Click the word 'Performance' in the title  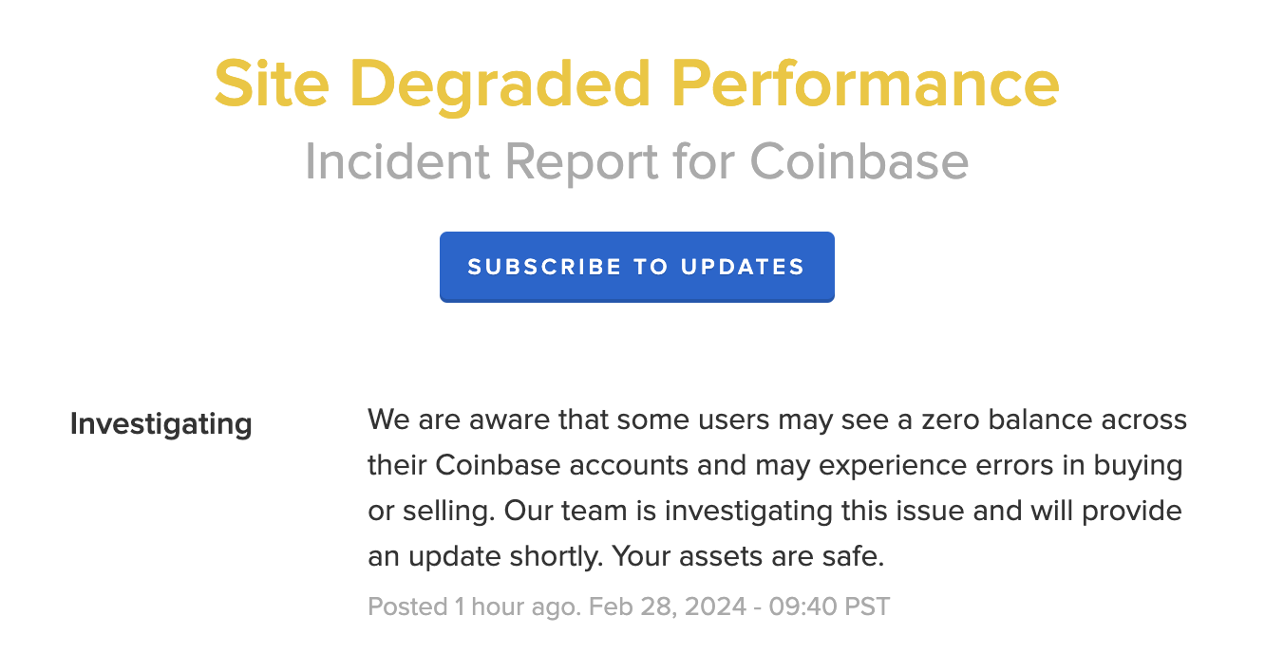(865, 84)
